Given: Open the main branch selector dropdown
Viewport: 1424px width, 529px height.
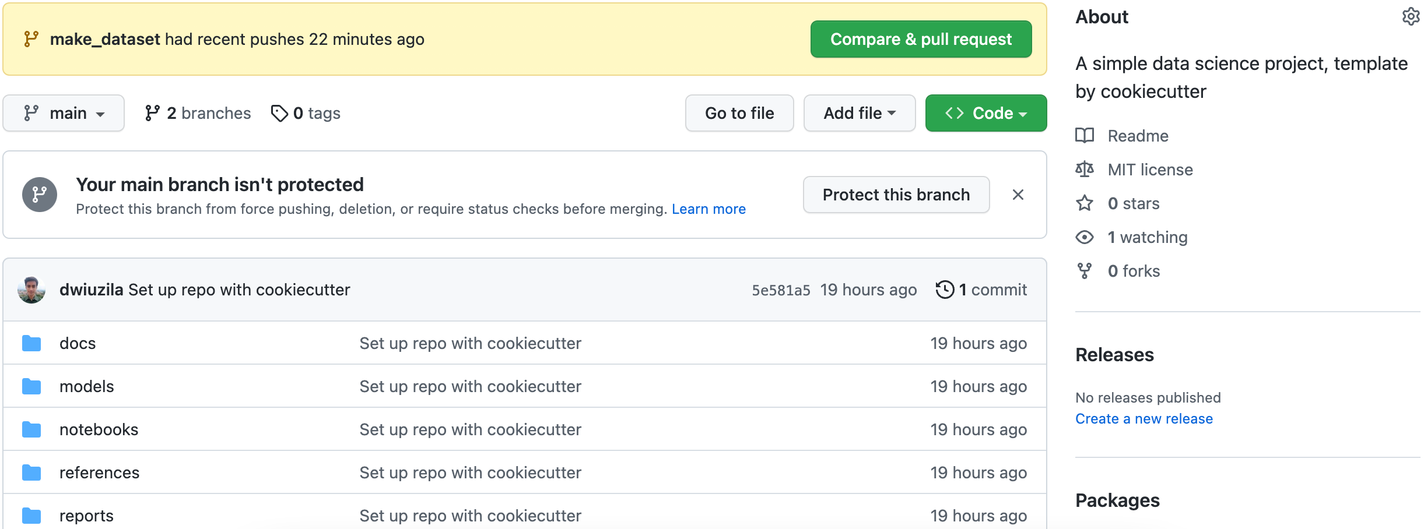Looking at the screenshot, I should [x=64, y=113].
